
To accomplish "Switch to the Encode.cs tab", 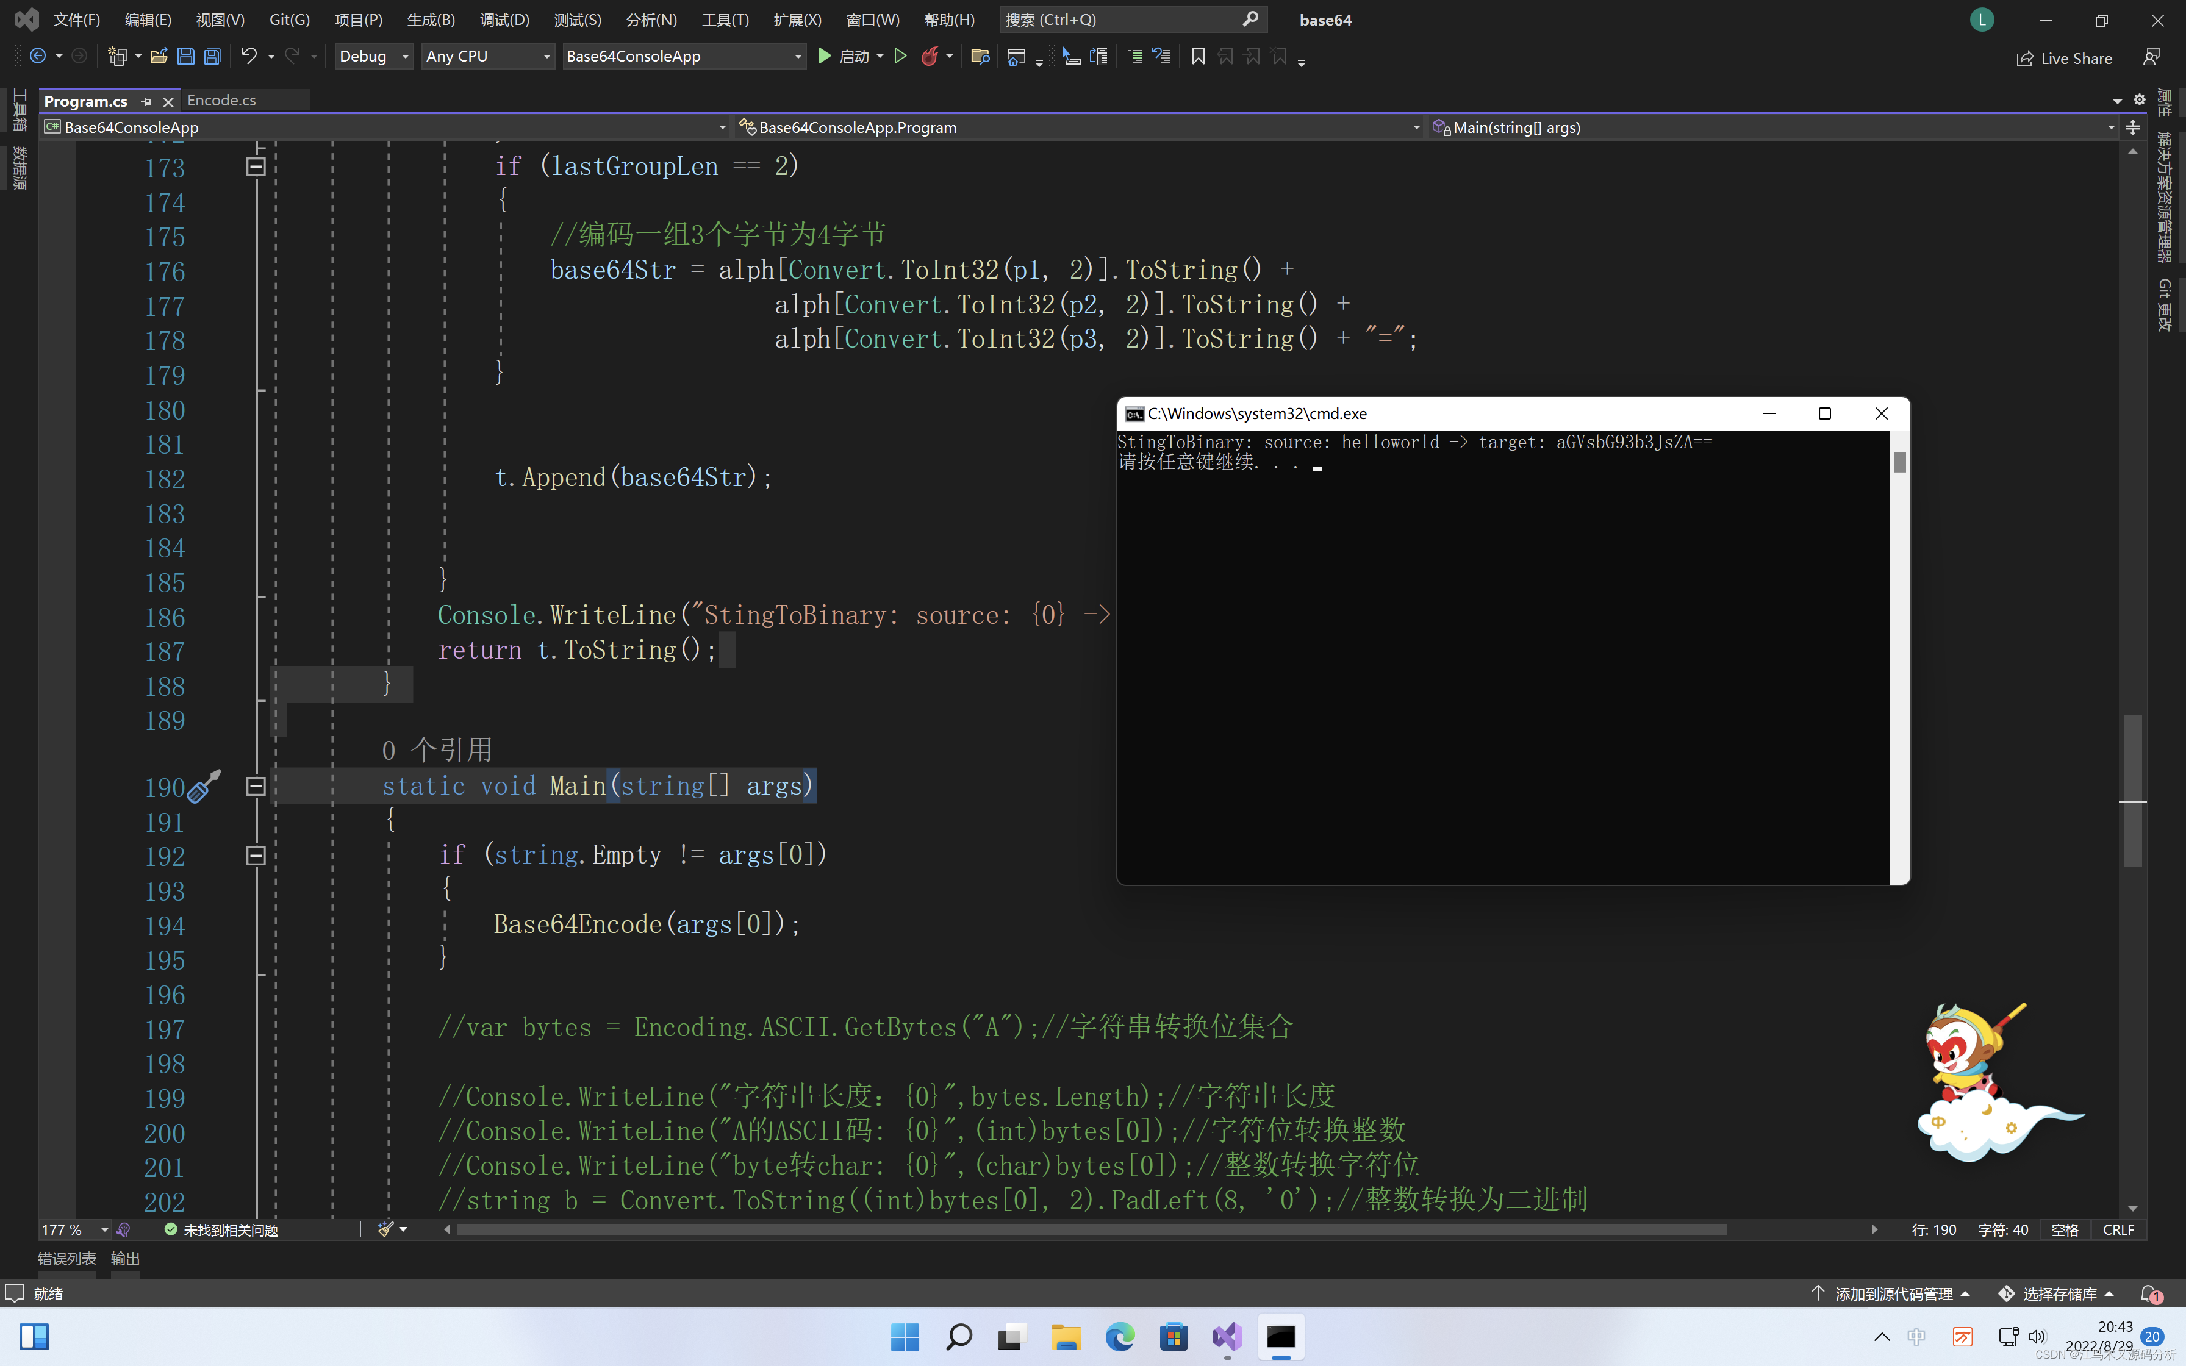I will (x=222, y=100).
